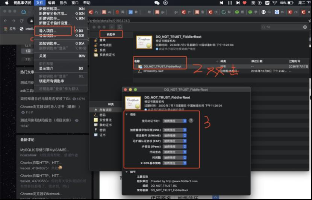Click the red heart menu bar icon
This screenshot has height=200, width=312.
[x=245, y=3]
